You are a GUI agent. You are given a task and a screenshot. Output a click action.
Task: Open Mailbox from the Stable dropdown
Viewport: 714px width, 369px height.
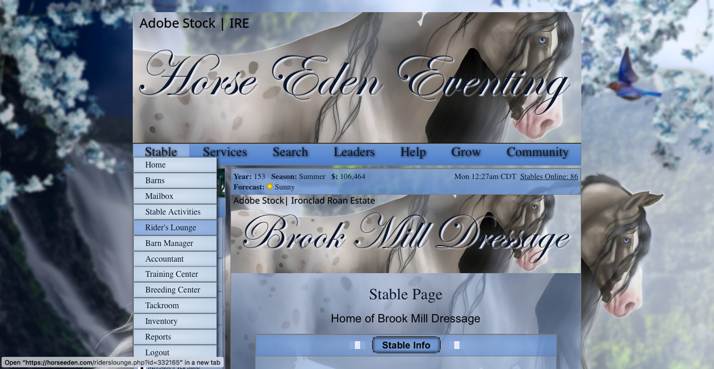[175, 196]
